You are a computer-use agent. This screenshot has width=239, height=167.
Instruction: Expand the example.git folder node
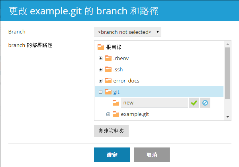click(108, 114)
